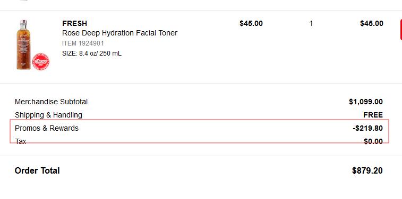Click the -$219.80 promo discount amount
Image resolution: width=402 pixels, height=199 pixels.
[x=368, y=128]
